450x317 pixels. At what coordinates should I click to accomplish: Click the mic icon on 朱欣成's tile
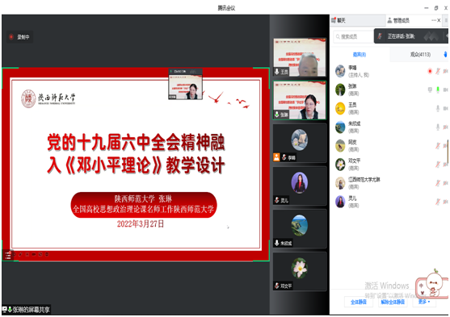pos(276,243)
